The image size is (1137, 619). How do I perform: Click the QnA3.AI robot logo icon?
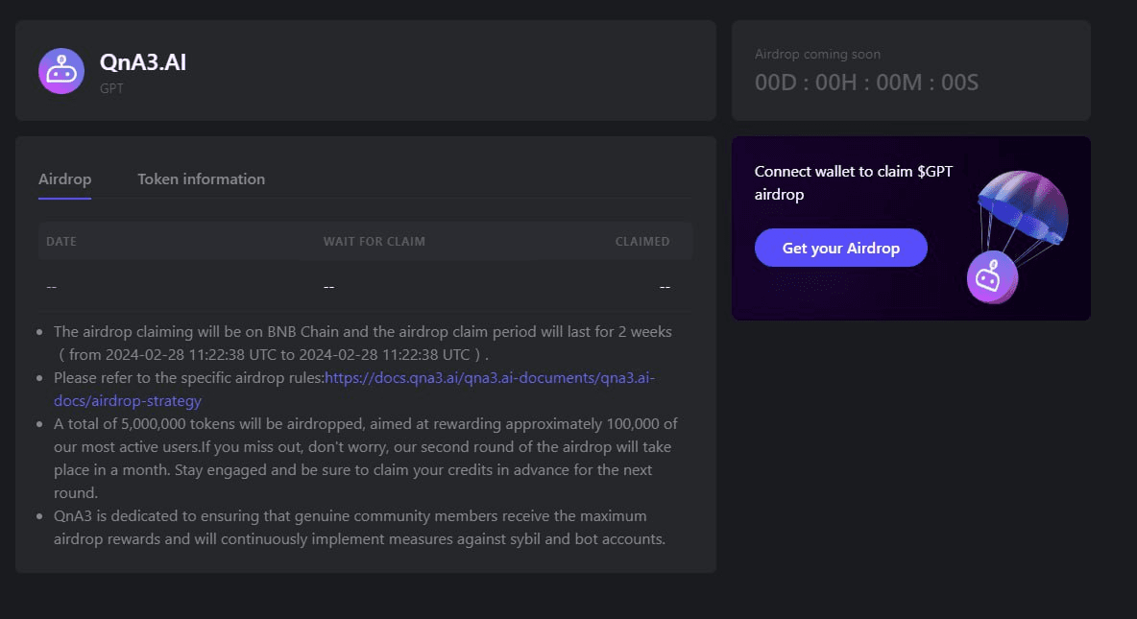61,71
